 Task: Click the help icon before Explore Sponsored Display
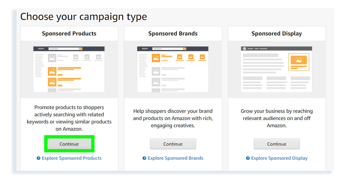tap(248, 158)
